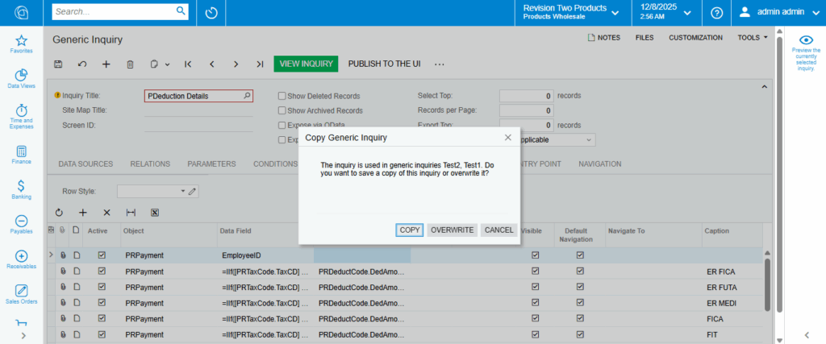Click the Overwrite button in dialog

pyautogui.click(x=452, y=230)
